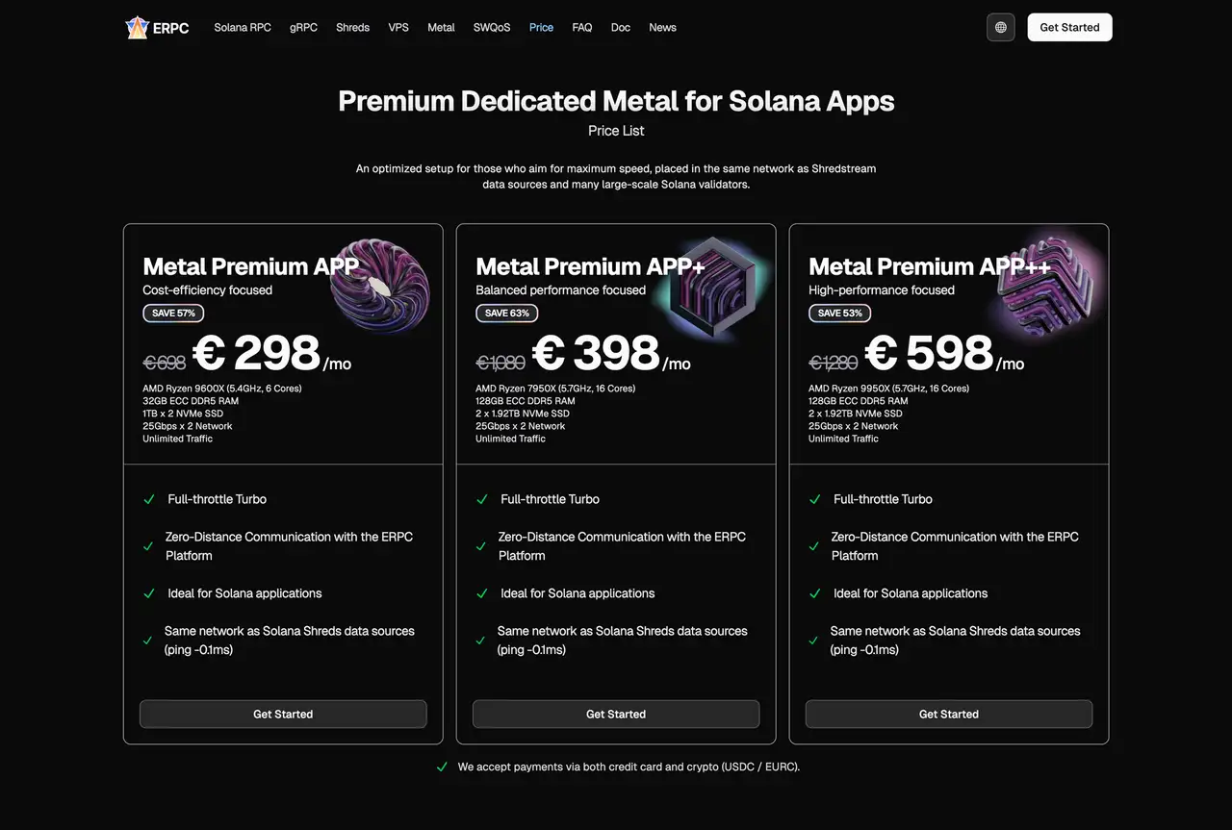Select the Price tab in navigation

click(541, 27)
